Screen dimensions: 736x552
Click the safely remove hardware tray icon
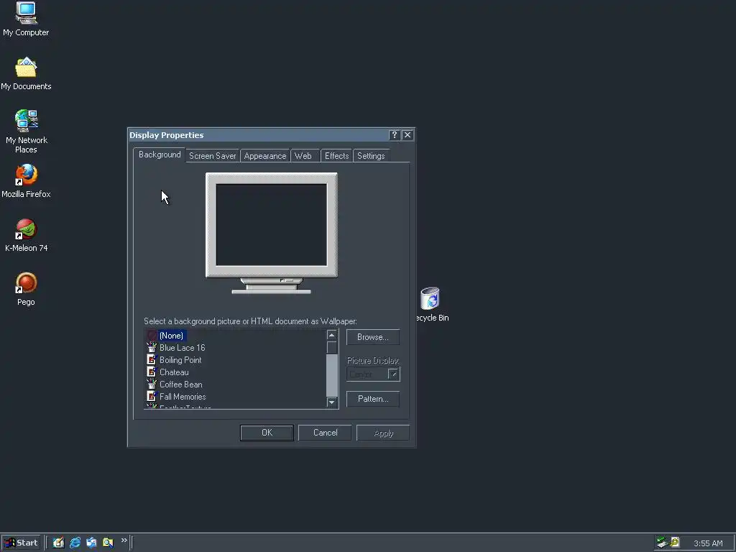662,543
